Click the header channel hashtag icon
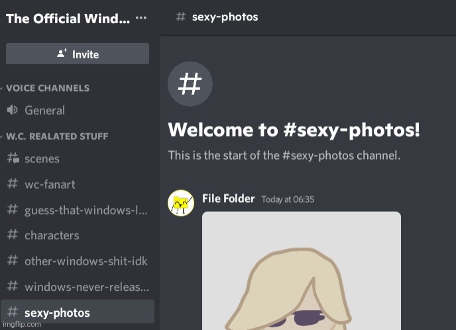 tap(180, 17)
